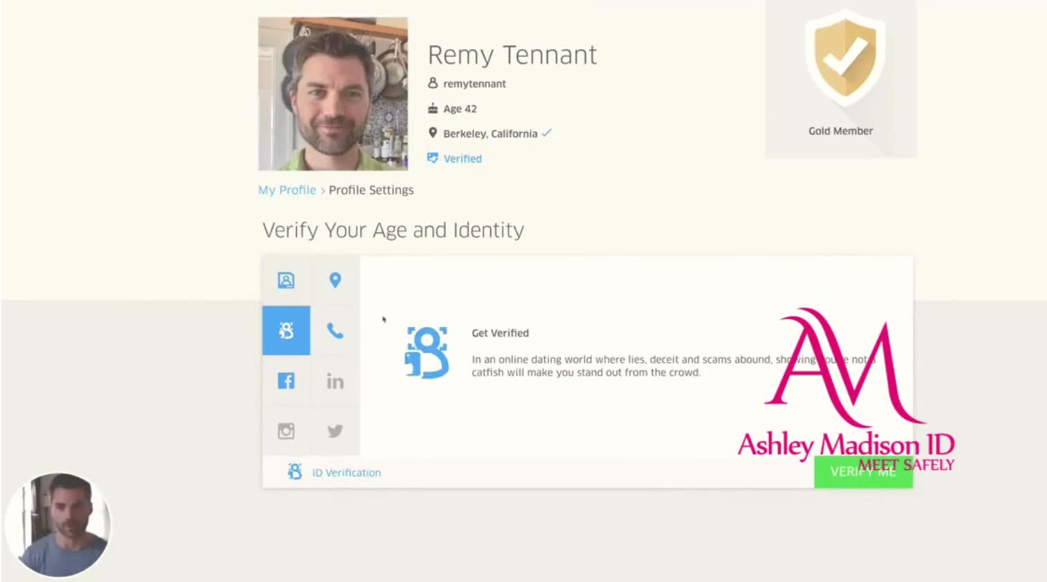The width and height of the screenshot is (1047, 582).
Task: Click the circular webcam video thumbnail
Action: [58, 525]
